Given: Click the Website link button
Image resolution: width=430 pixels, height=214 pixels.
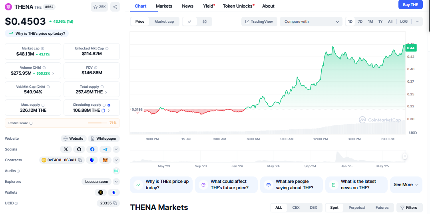Looking at the screenshot, I should tap(74, 139).
